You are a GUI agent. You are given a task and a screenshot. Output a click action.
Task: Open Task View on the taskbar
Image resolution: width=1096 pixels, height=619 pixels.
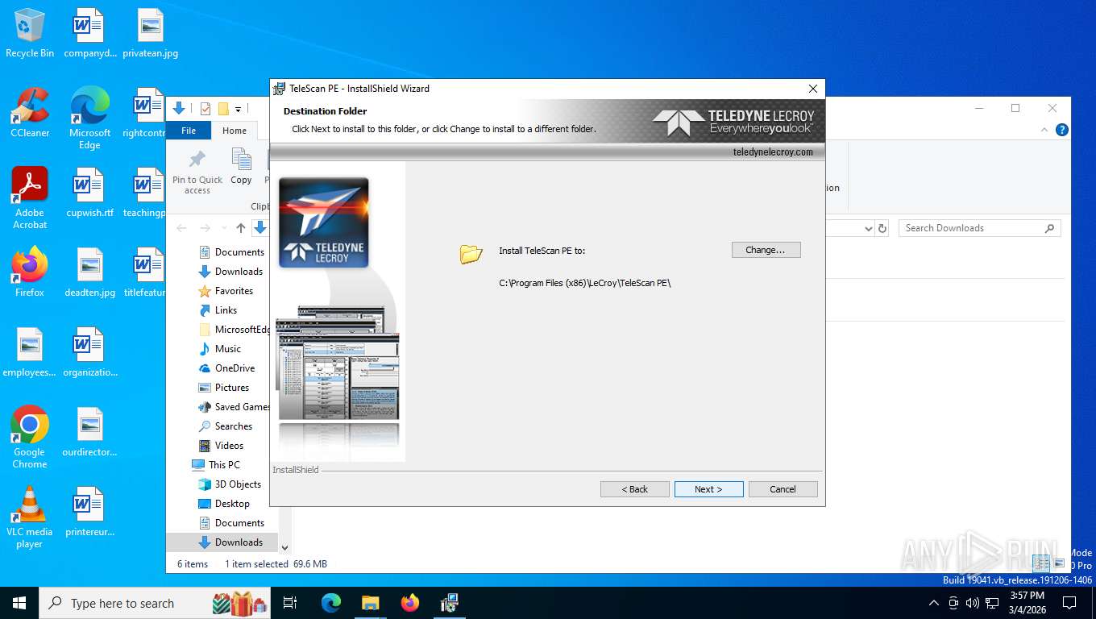290,603
